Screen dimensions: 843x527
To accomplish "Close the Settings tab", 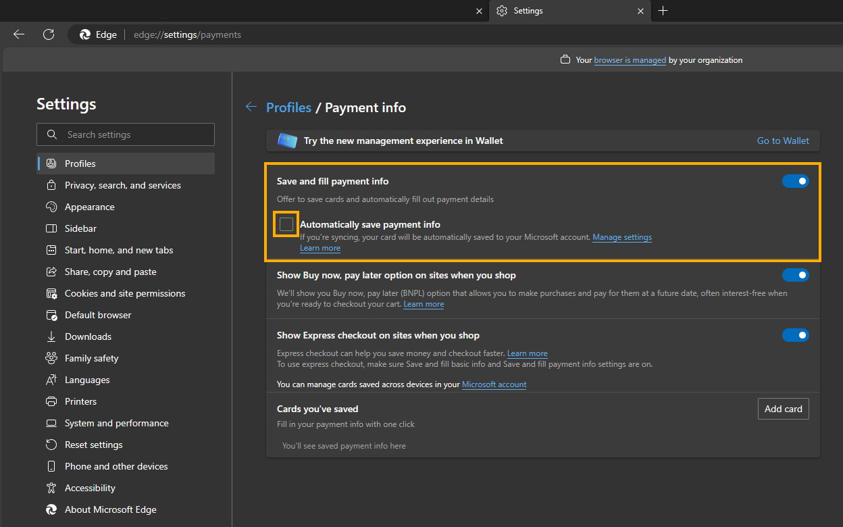I will coord(640,11).
